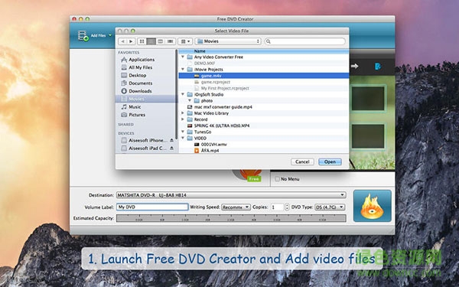Click the right arrow in menu preview
The width and height of the screenshot is (459, 287).
pyautogui.click(x=355, y=66)
